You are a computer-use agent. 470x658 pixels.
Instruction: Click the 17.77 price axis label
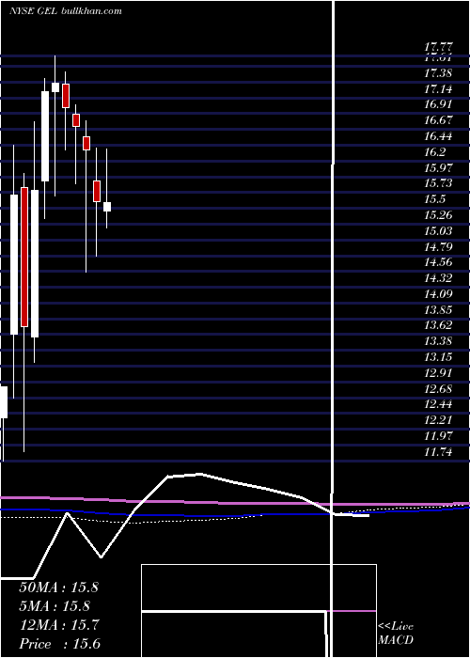[x=438, y=46]
